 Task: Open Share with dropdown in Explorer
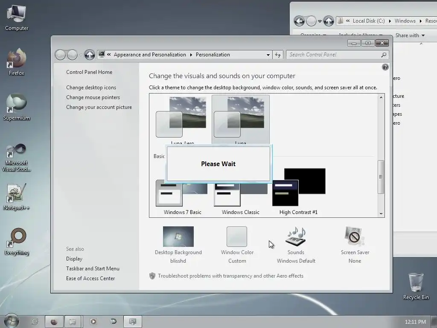(x=410, y=35)
